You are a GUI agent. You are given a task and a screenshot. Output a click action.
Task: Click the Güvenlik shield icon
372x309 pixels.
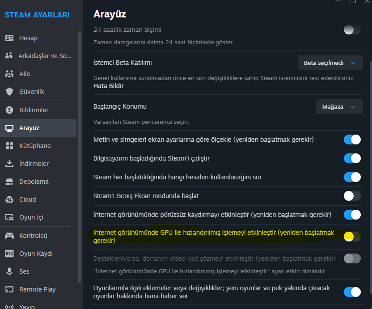pos(9,92)
